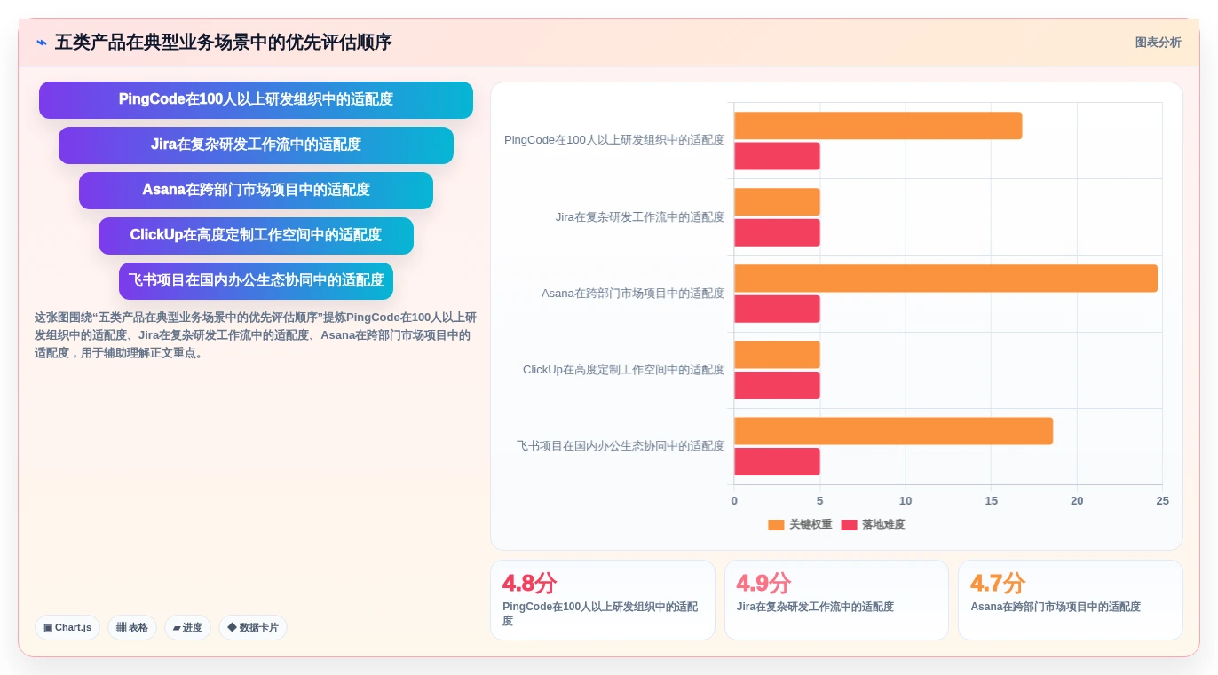Click the heading 五类产品在典型业务场景中的优先评估顺序
The width and height of the screenshot is (1218, 675).
[224, 43]
